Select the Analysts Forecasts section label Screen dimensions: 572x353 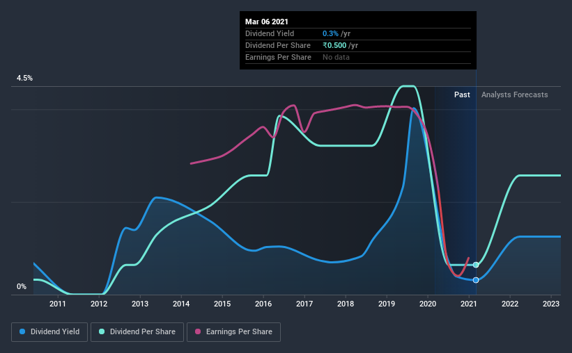514,95
